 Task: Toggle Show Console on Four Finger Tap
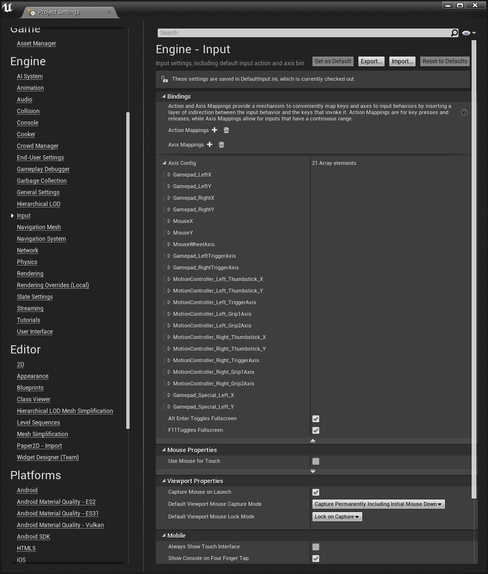[315, 558]
